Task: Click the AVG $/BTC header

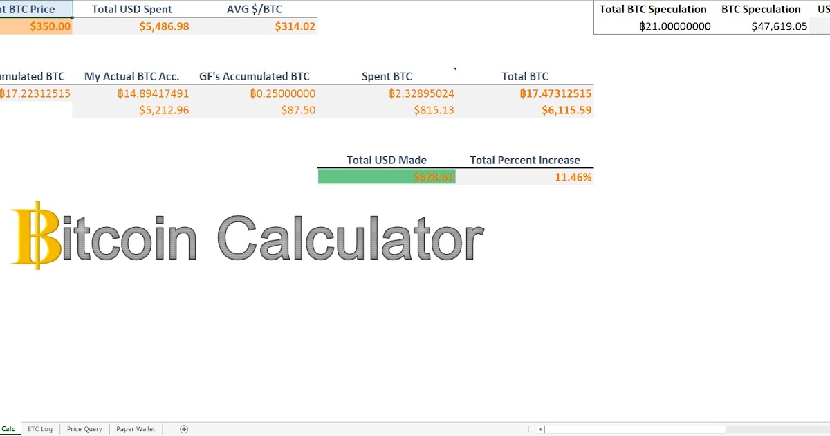Action: (255, 10)
